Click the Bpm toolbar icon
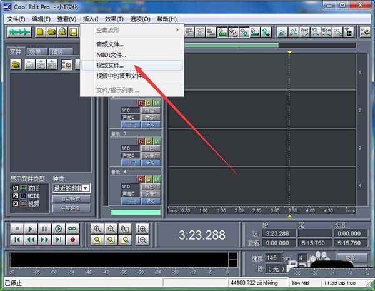 point(326,32)
